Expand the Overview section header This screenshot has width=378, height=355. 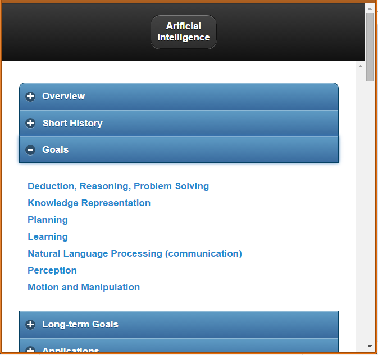click(179, 97)
